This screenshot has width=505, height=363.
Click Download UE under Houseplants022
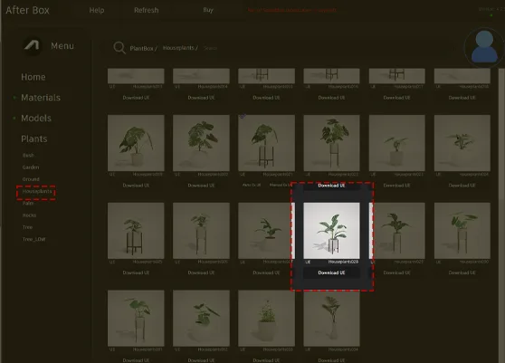tap(332, 186)
